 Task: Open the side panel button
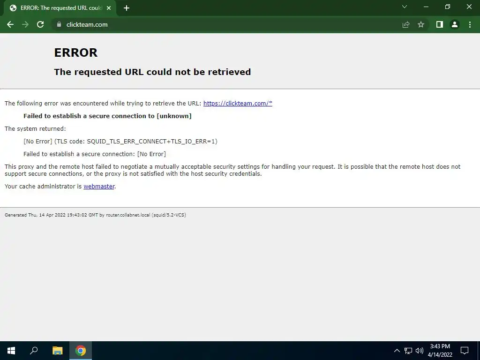pos(440,24)
